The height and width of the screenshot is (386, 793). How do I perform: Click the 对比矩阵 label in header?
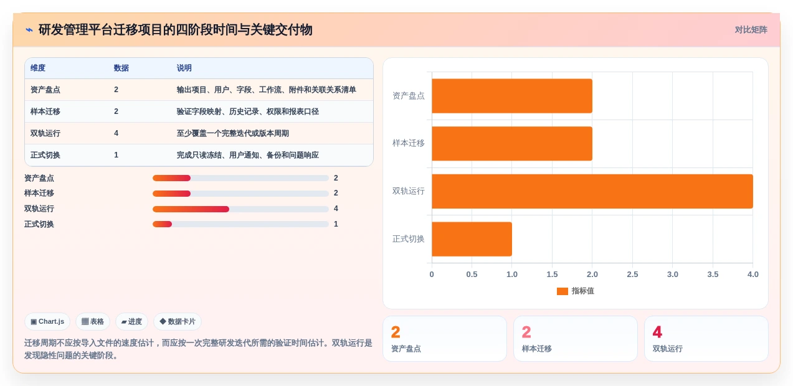pyautogui.click(x=751, y=30)
